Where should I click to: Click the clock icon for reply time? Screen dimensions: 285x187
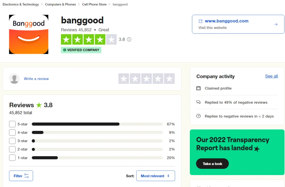198,116
